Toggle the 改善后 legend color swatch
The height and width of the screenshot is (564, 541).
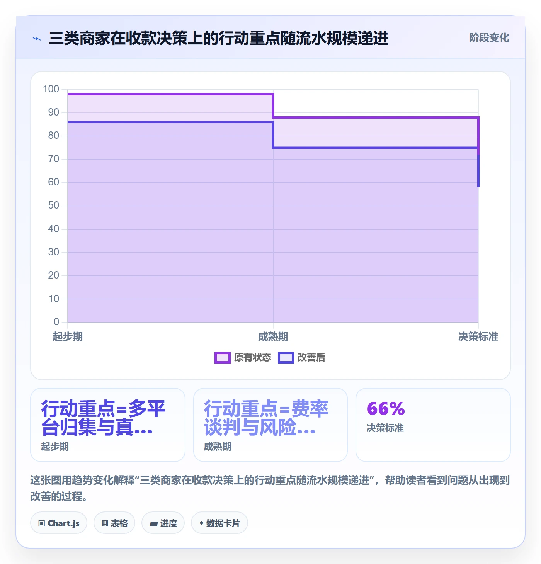tap(286, 358)
